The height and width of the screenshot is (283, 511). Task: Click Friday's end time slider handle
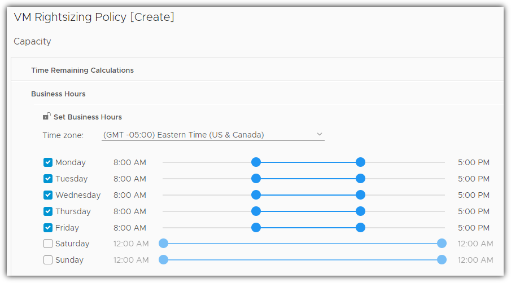[x=360, y=228]
